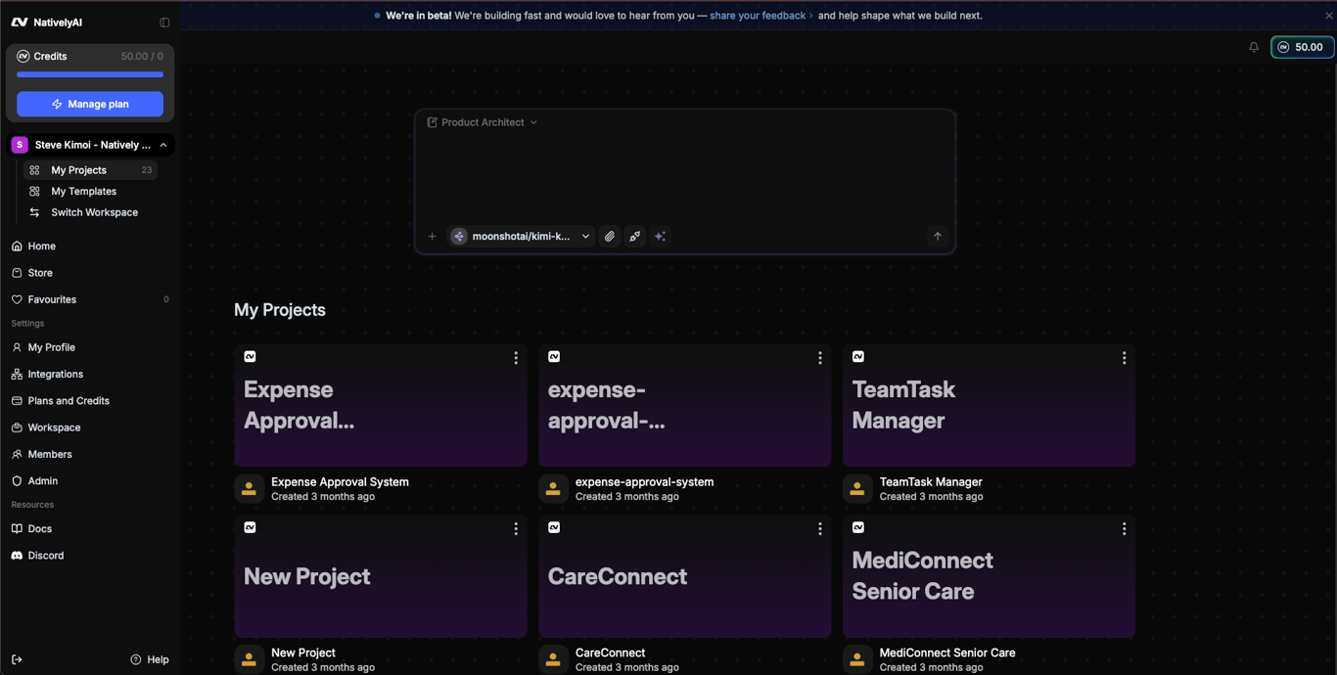Open My Projects in sidebar
Image resolution: width=1337 pixels, height=675 pixels.
90,170
